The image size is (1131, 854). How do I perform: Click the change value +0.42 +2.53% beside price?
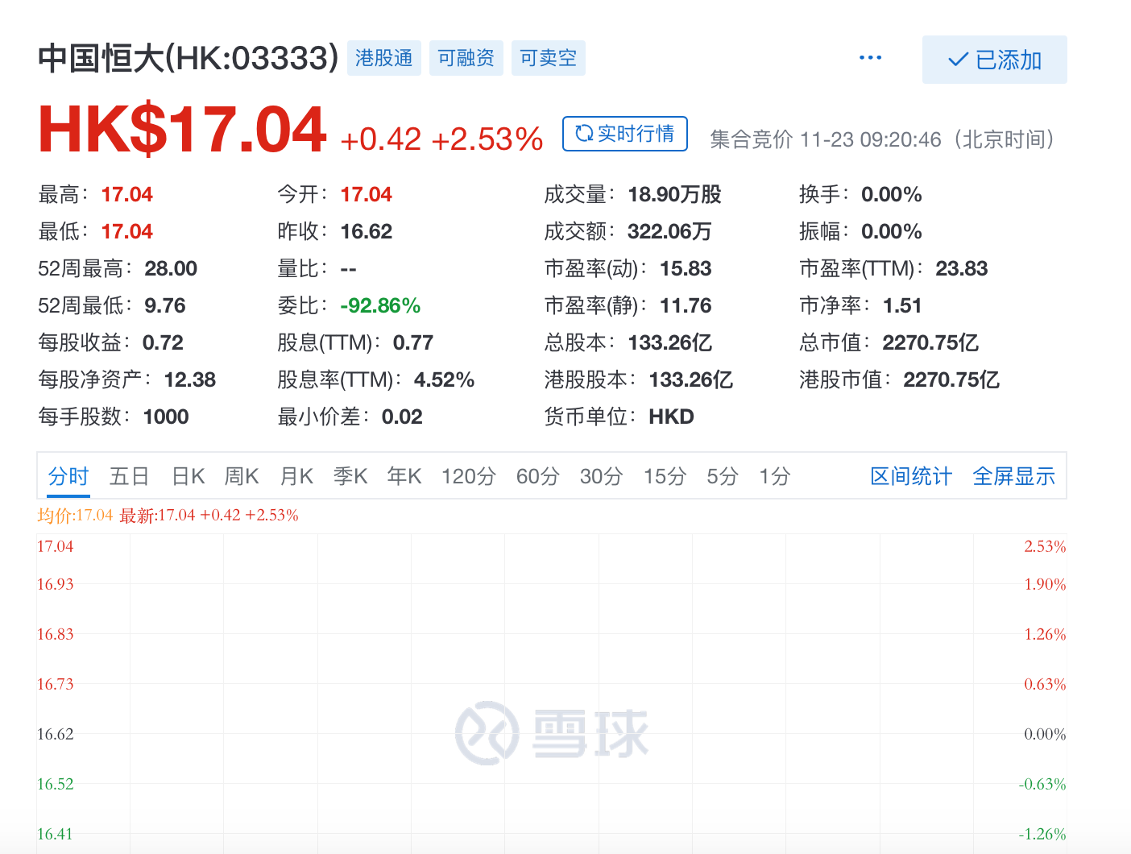[x=441, y=139]
